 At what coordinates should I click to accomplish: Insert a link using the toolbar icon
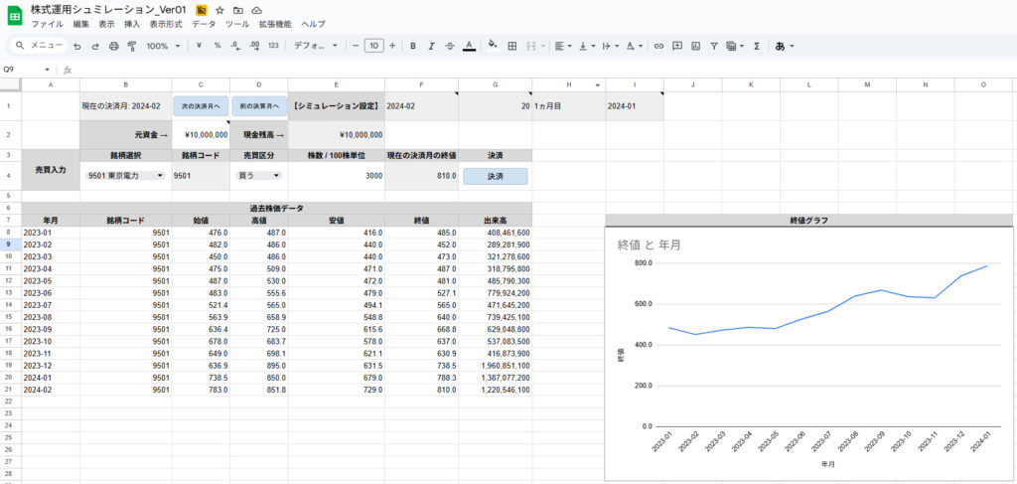click(x=658, y=46)
